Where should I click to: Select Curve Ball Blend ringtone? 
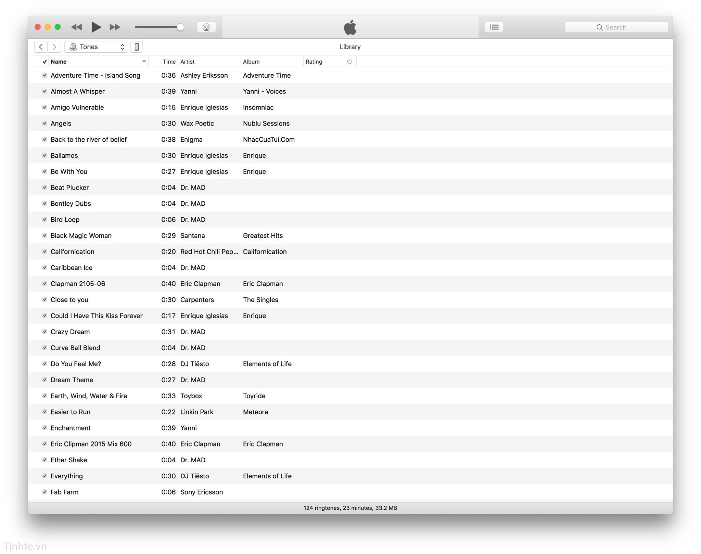click(x=75, y=348)
